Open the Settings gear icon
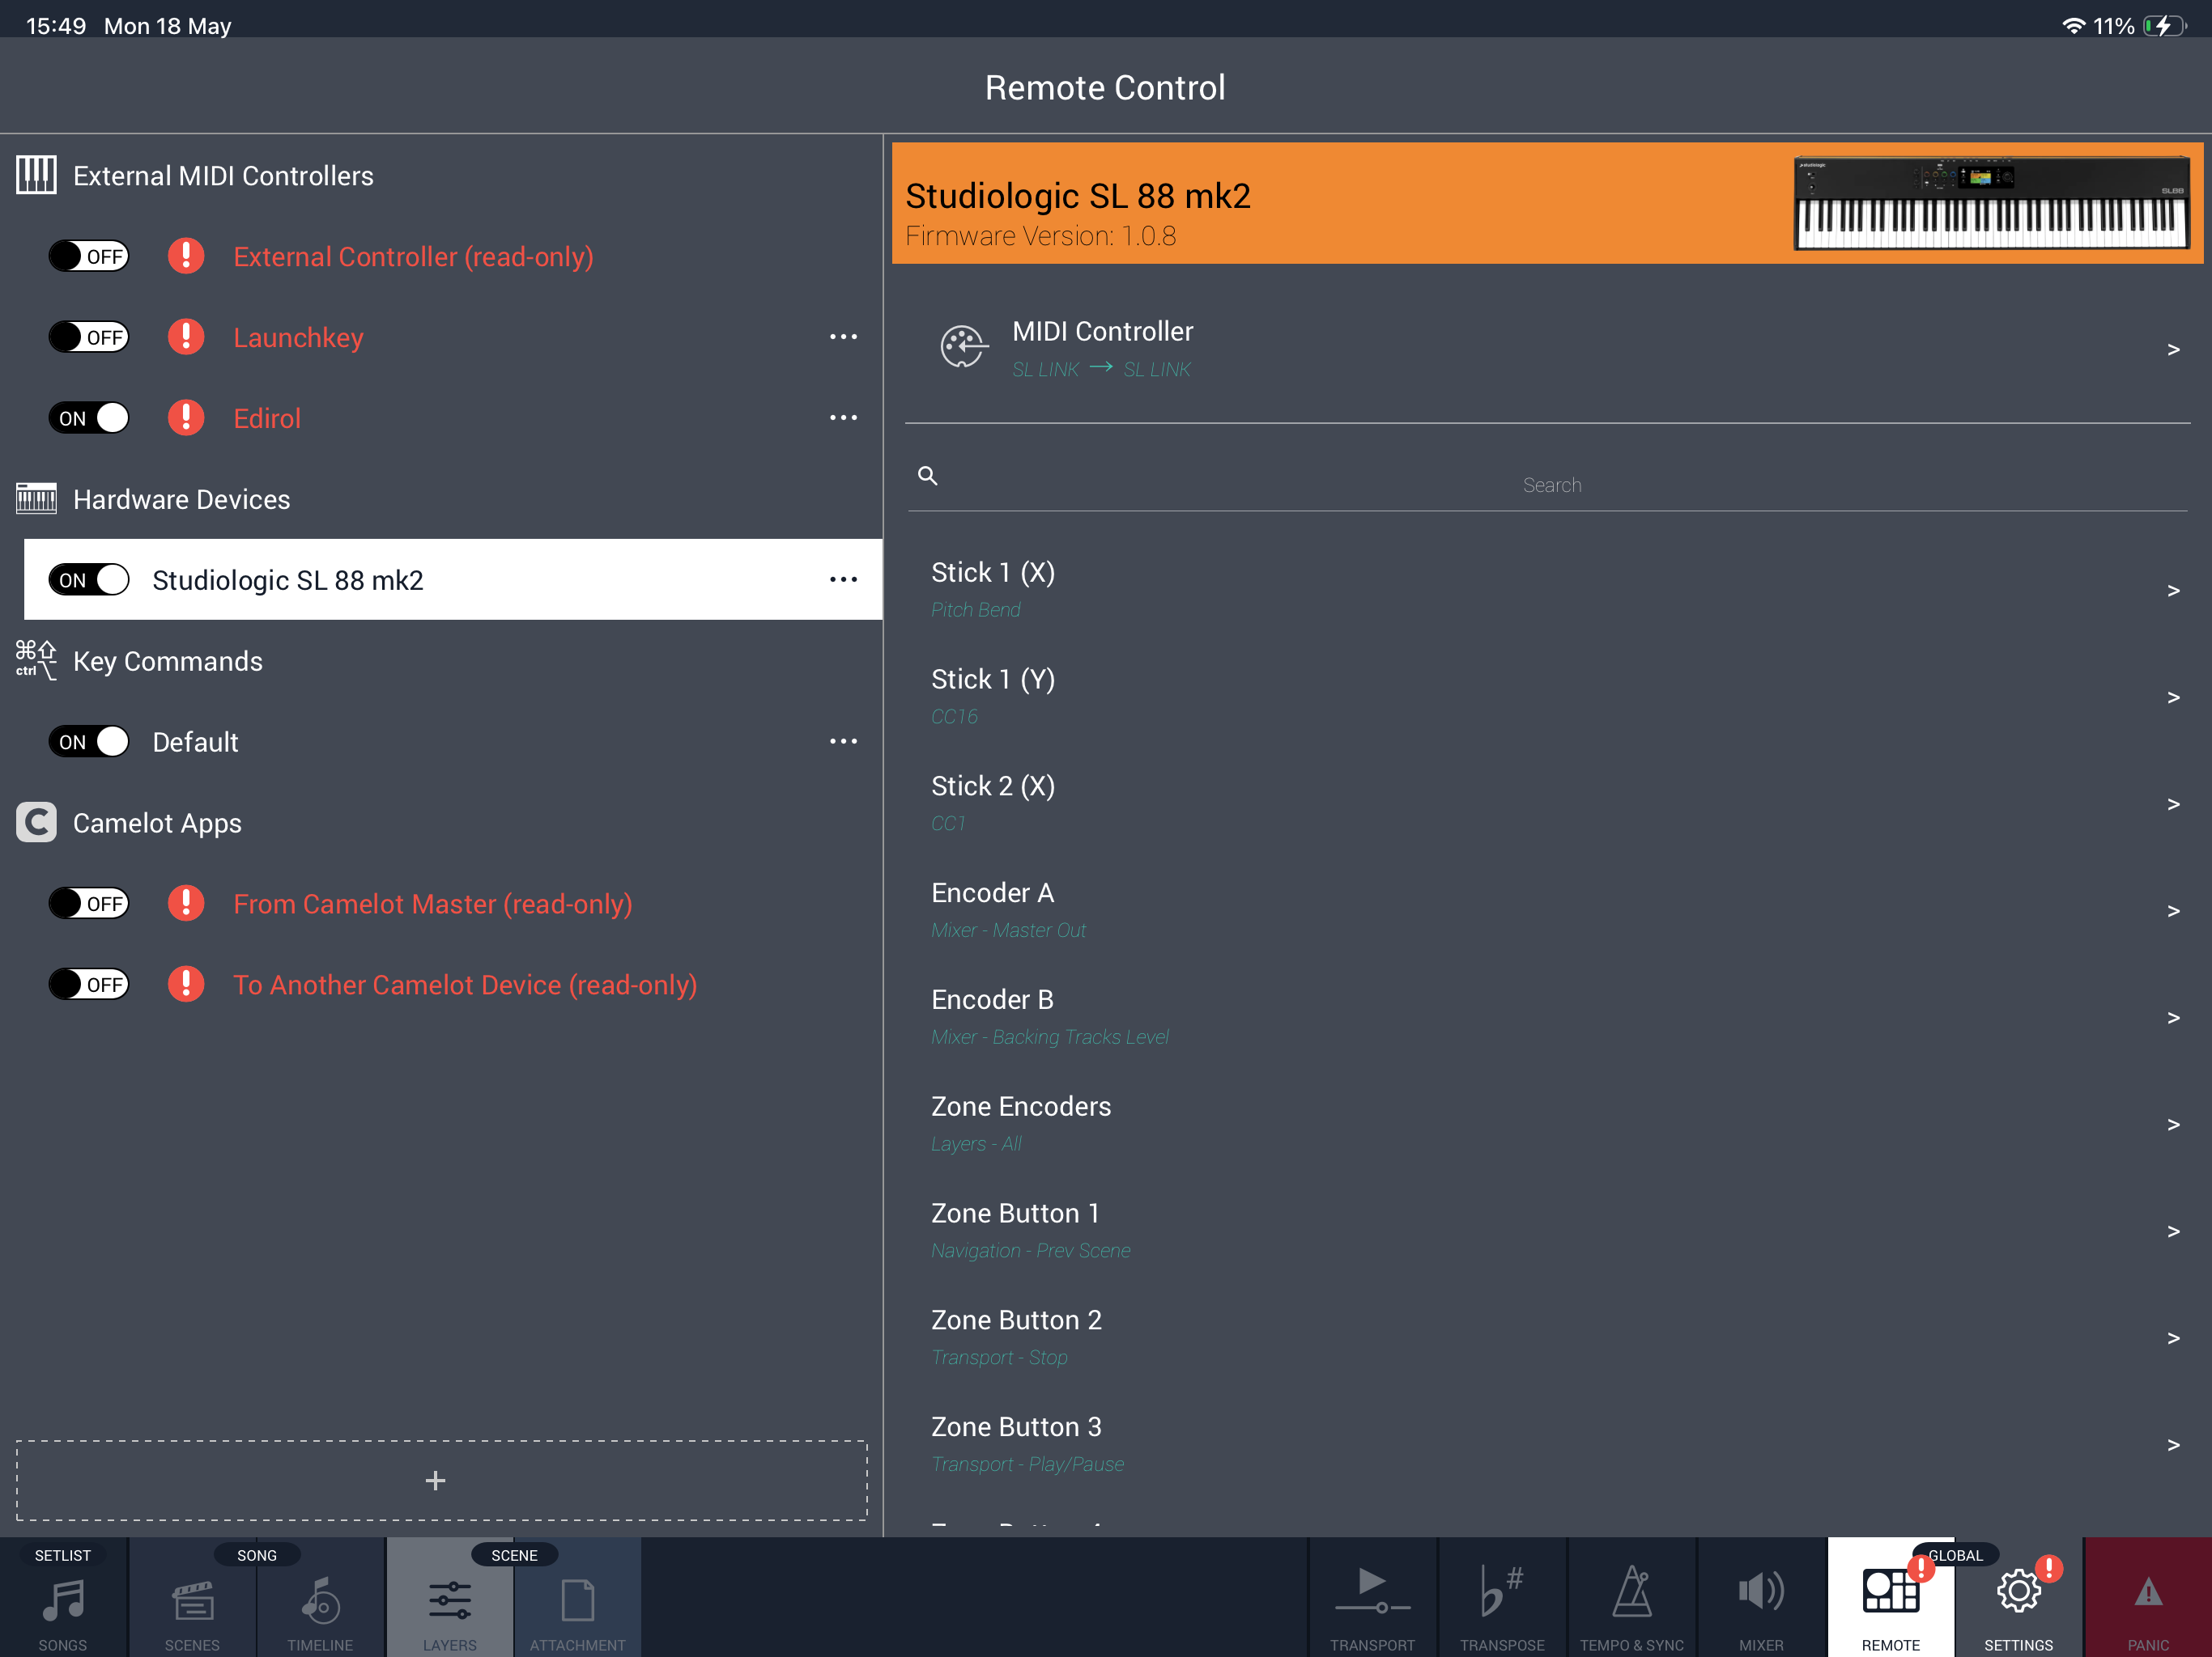 coord(2019,1591)
